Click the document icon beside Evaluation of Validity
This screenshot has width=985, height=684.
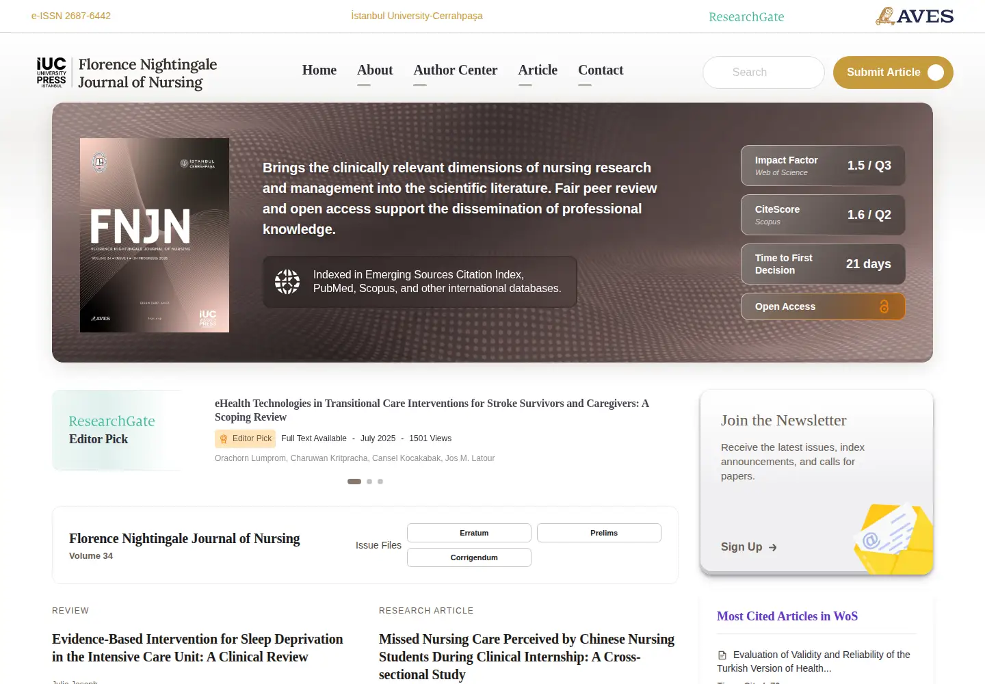coord(722,655)
